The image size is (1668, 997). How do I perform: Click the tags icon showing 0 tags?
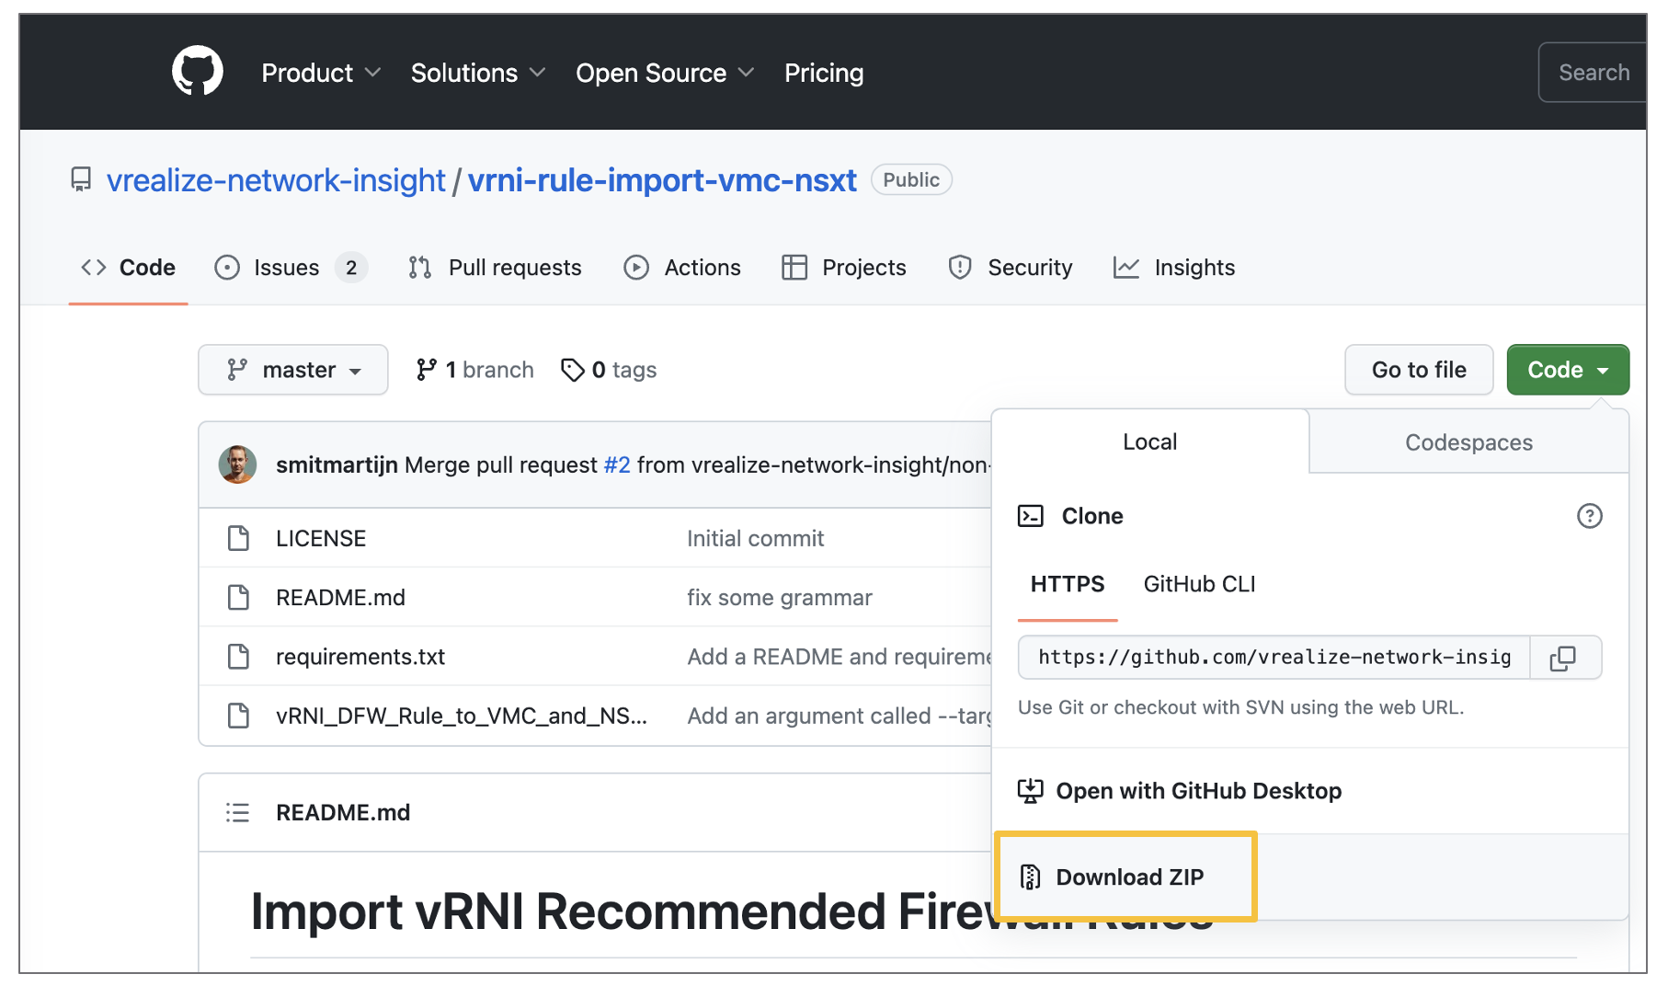pos(573,370)
